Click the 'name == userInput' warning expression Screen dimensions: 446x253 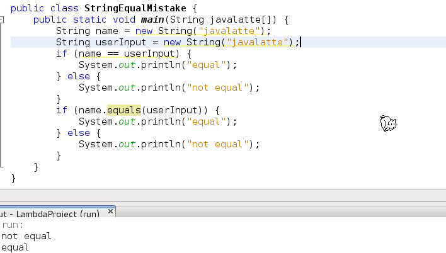click(126, 53)
